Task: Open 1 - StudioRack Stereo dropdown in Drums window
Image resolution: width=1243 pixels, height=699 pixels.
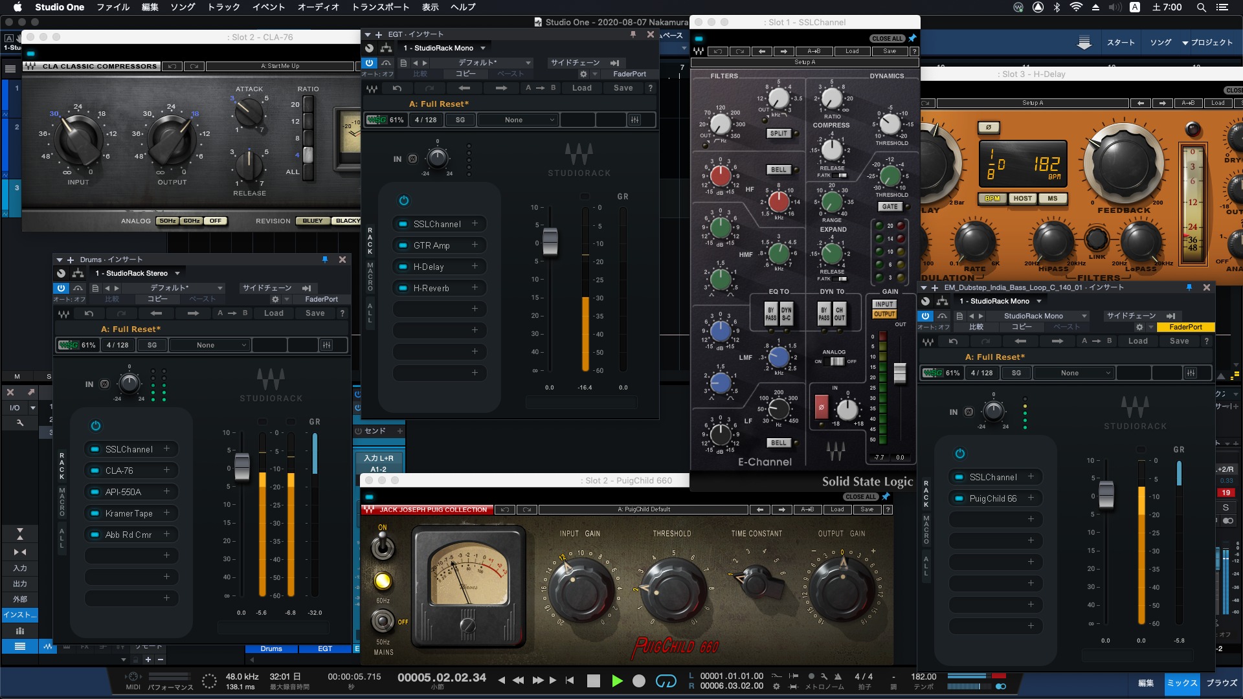Action: click(x=137, y=273)
